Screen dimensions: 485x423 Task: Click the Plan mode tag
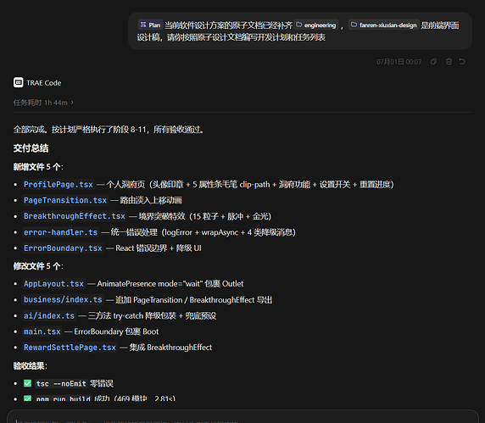[150, 25]
